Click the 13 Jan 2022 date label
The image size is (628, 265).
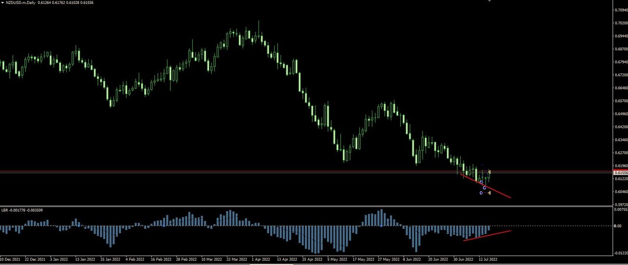pos(85,260)
